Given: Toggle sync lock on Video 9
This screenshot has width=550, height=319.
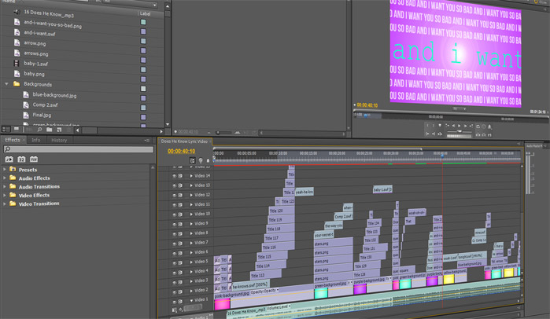Looking at the screenshot, I should pyautogui.click(x=180, y=224).
